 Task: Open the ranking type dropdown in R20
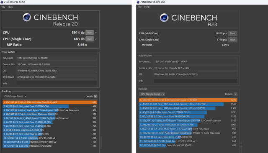coord(15,96)
